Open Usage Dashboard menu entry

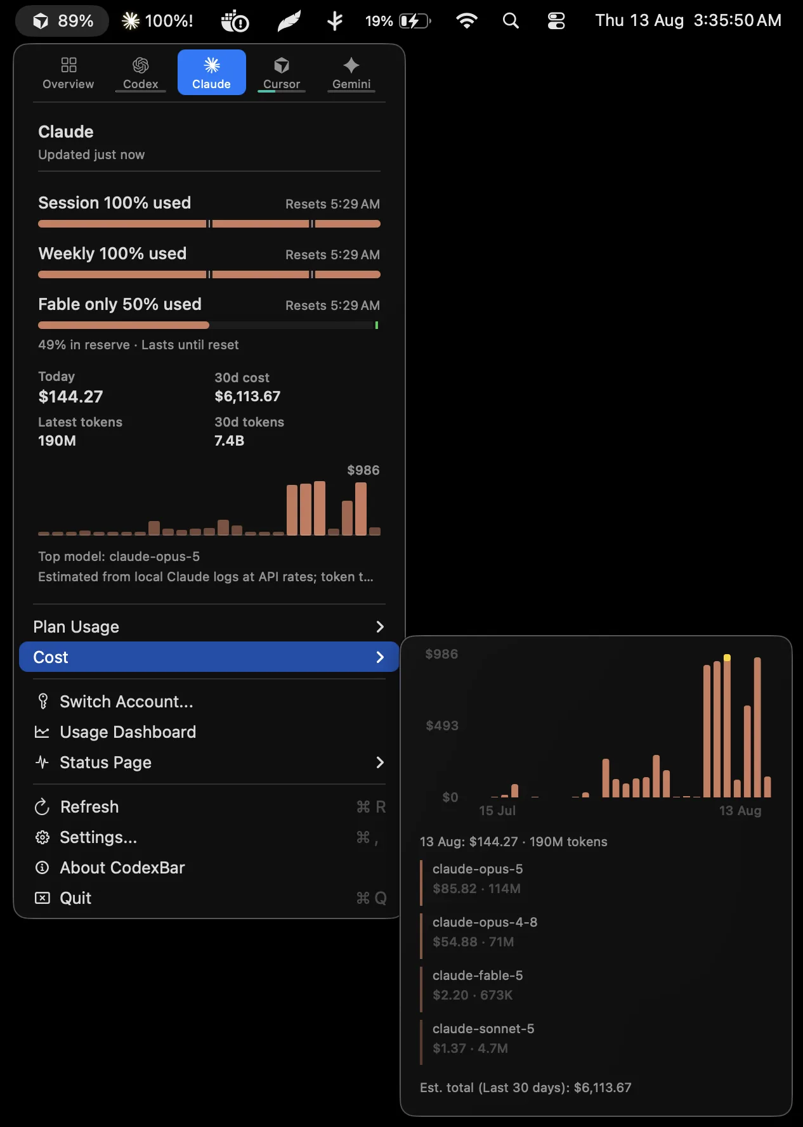tap(209, 732)
